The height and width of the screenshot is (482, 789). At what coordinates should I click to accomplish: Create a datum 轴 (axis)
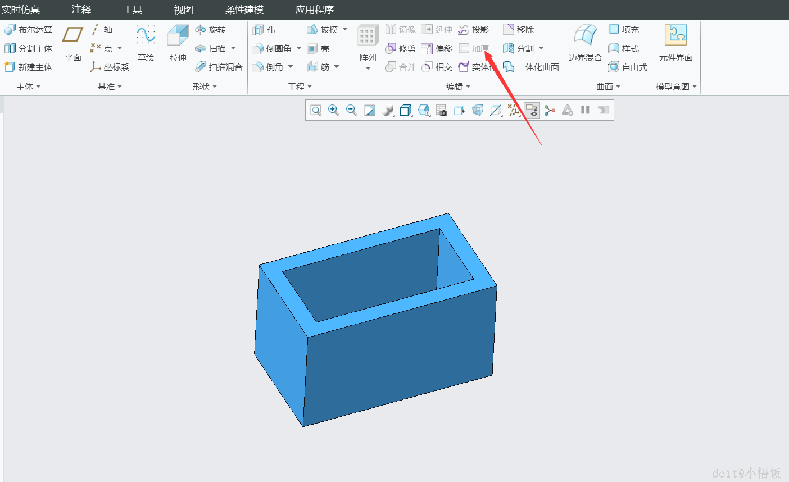(x=102, y=29)
